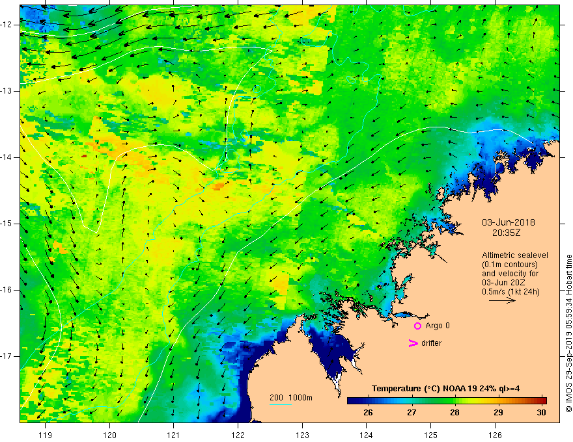Click the latitude label -17
Screen dimensions: 573x442
8,356
